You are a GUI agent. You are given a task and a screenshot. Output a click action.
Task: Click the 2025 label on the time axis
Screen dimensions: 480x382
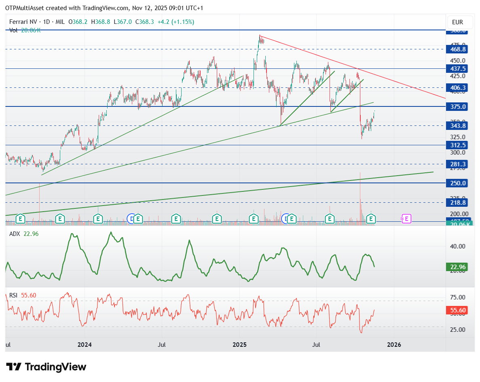tap(239, 345)
